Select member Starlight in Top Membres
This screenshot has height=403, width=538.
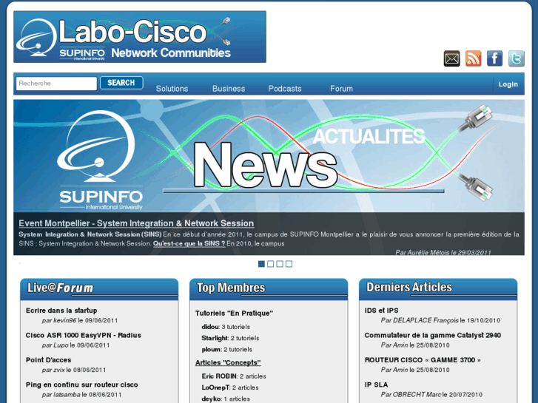coord(215,338)
